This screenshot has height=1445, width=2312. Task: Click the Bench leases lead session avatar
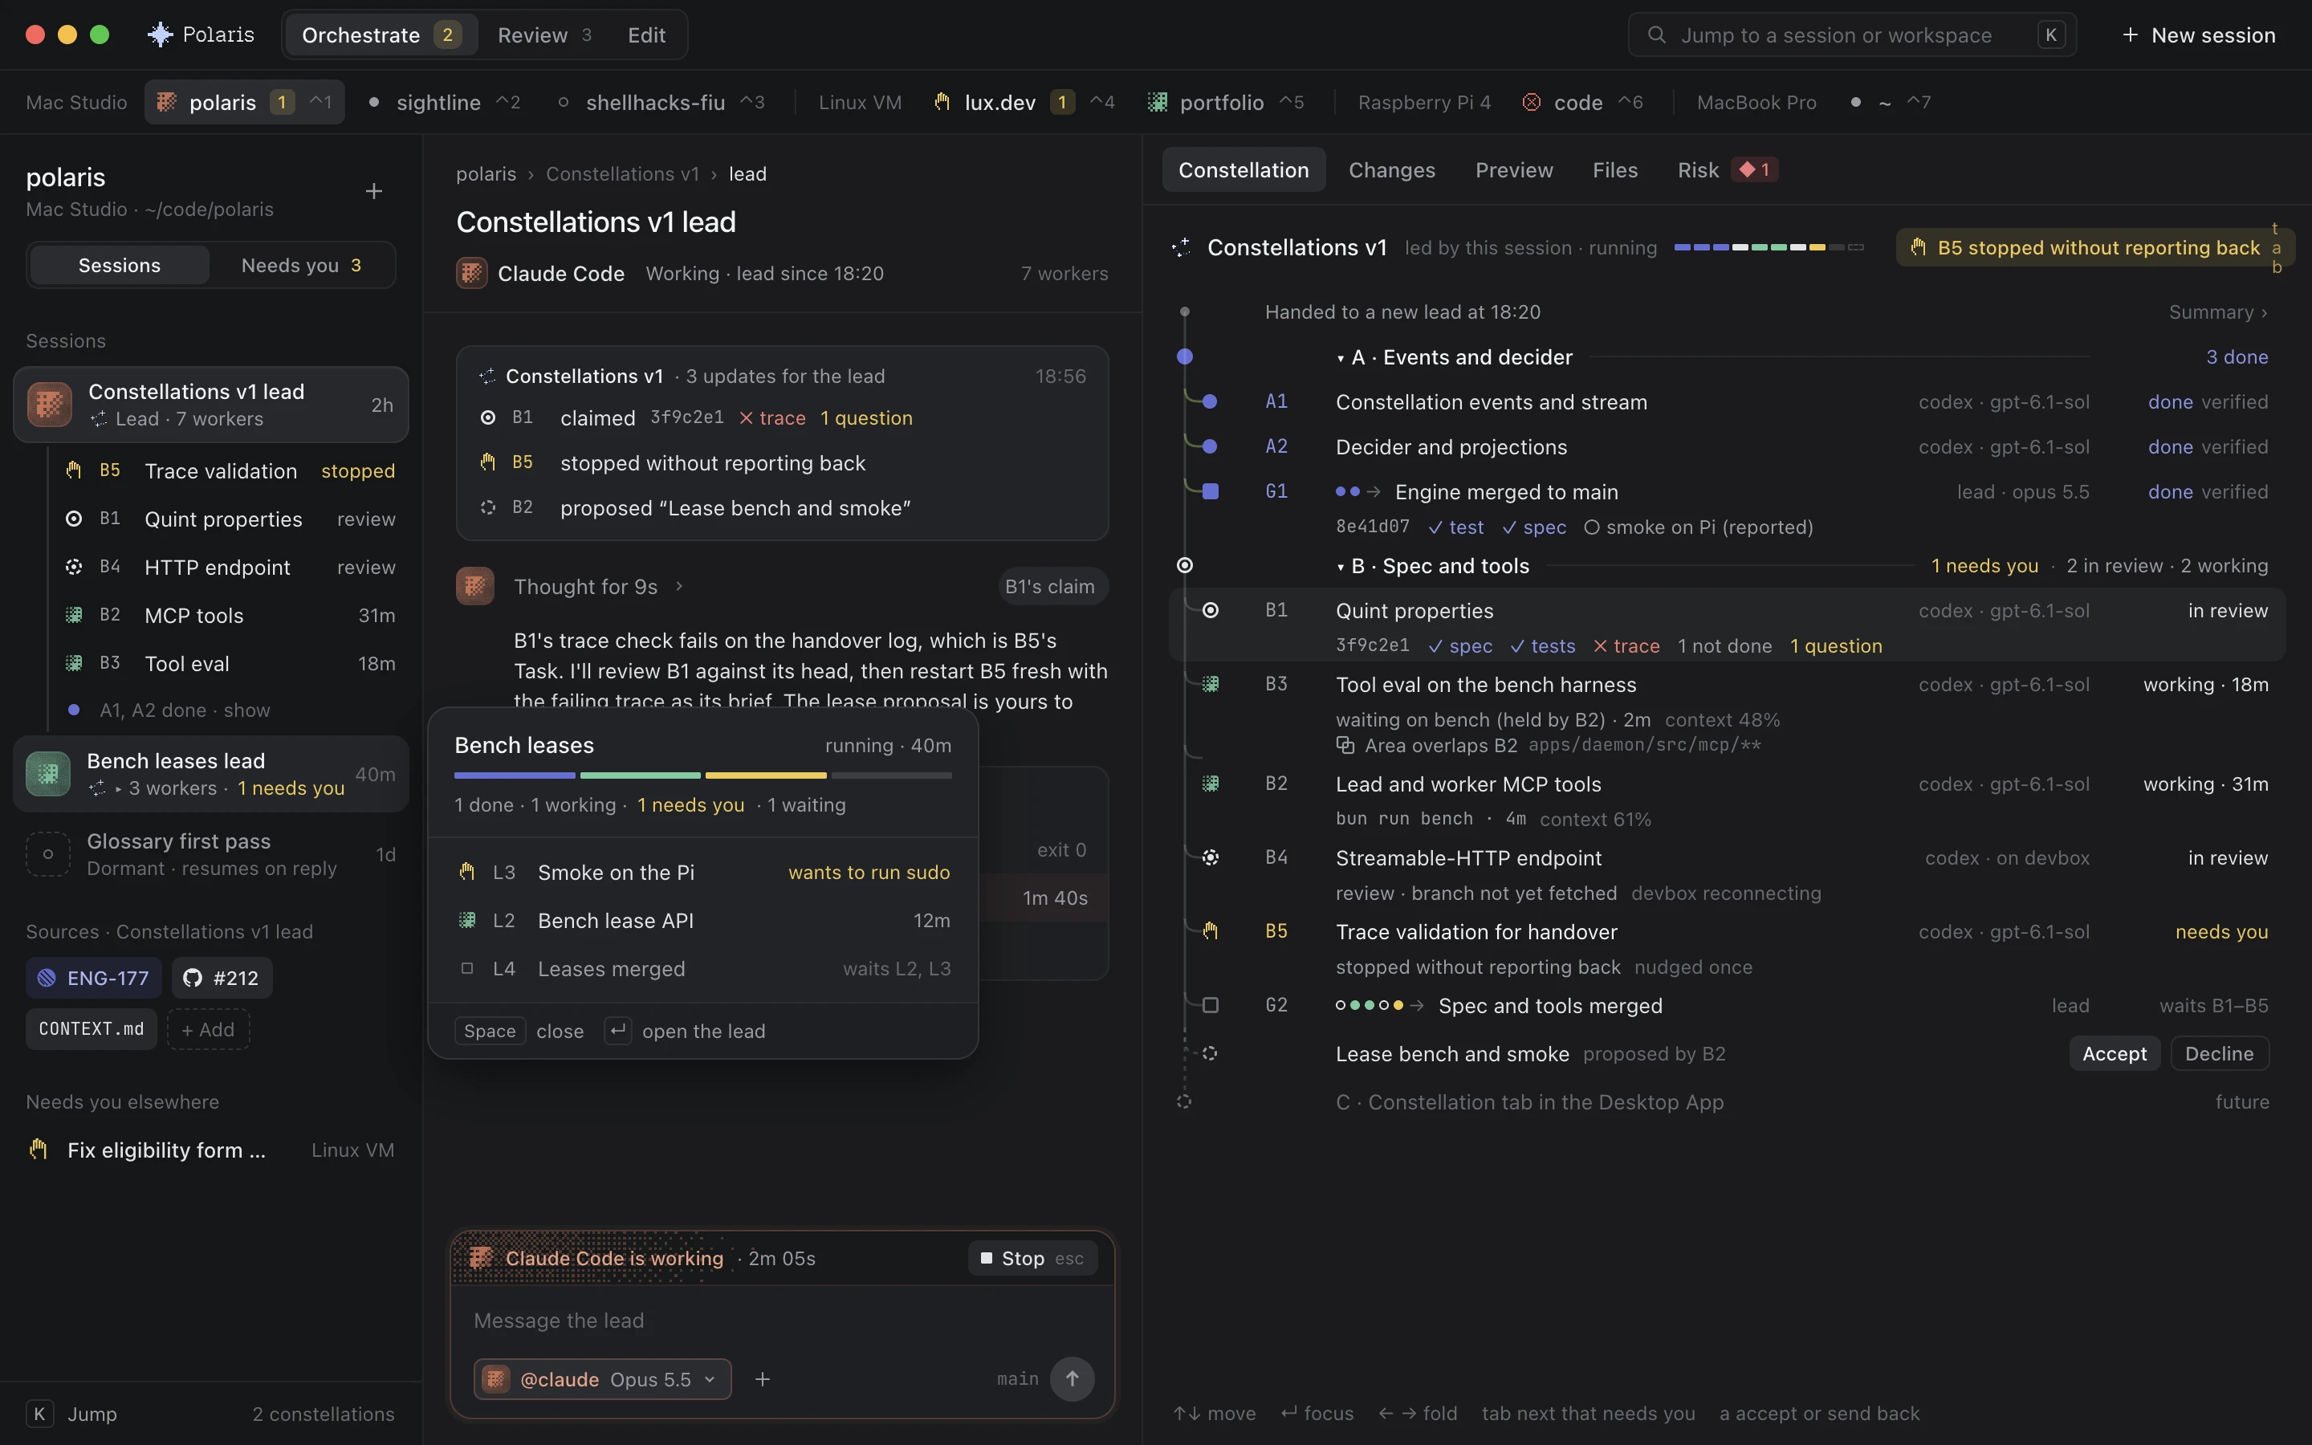pos(48,773)
